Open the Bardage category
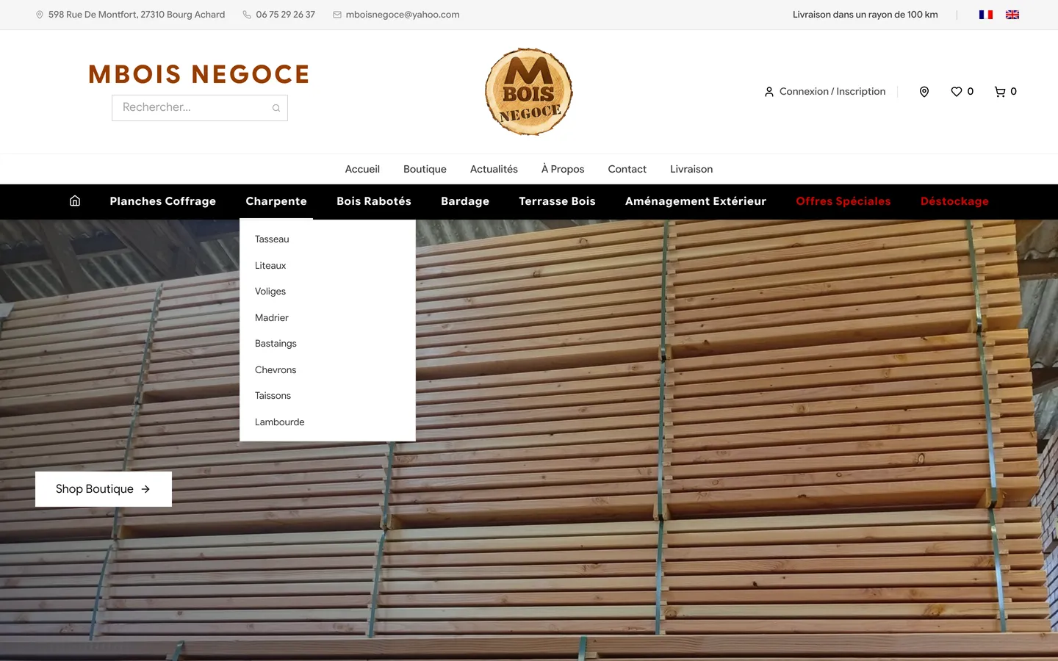Viewport: 1058px width, 661px height. point(465,201)
